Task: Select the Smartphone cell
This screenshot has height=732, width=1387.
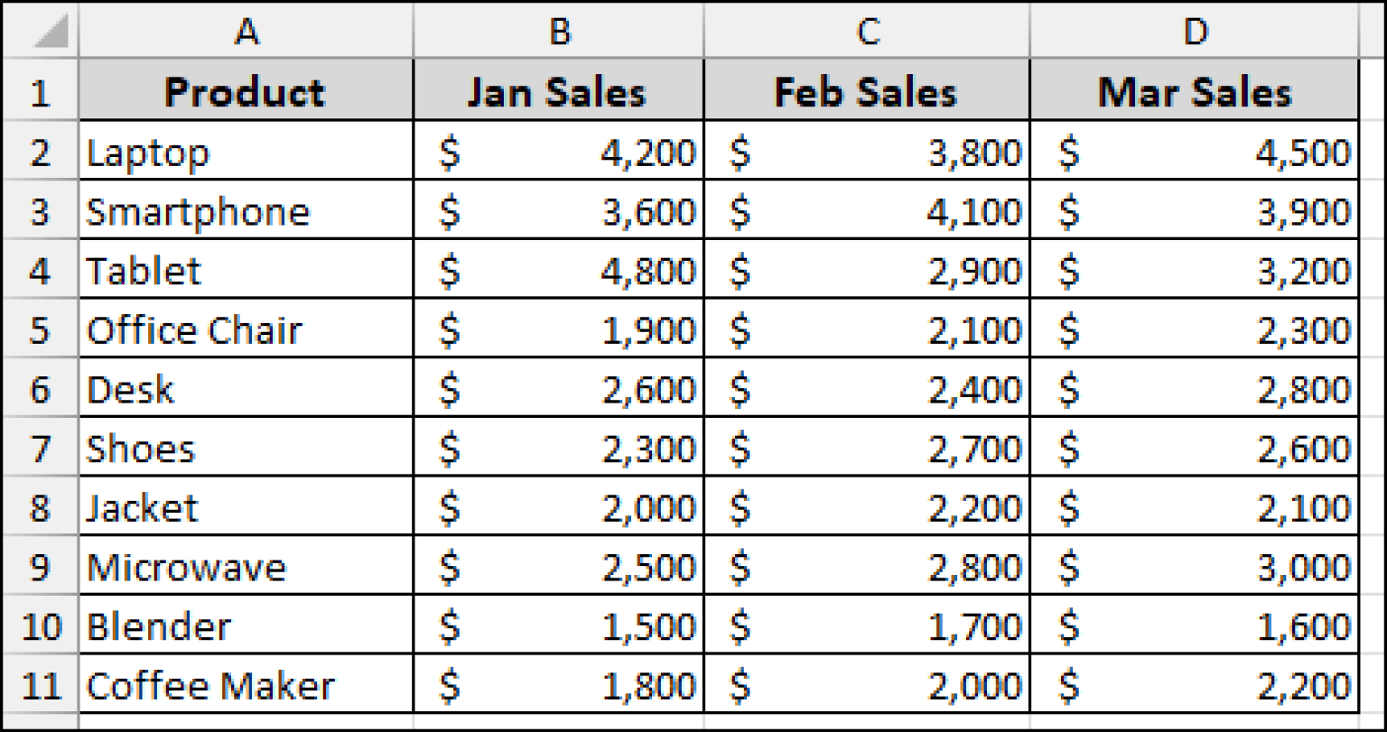Action: (246, 210)
